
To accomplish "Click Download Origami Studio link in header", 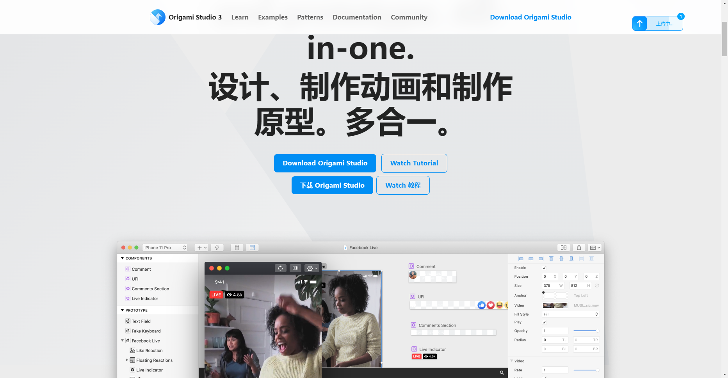I will pyautogui.click(x=530, y=17).
